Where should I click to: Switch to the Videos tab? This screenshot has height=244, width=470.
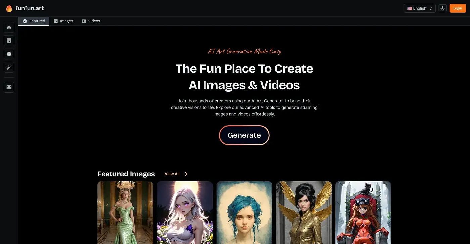click(x=91, y=21)
